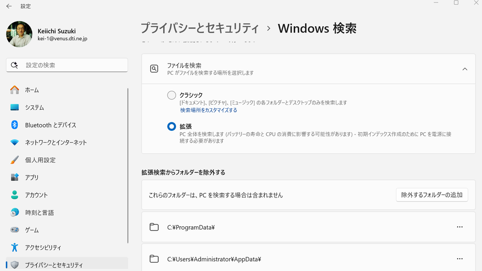This screenshot has width=482, height=271.
Task: Minimize the settings window
Action: tap(436, 3)
